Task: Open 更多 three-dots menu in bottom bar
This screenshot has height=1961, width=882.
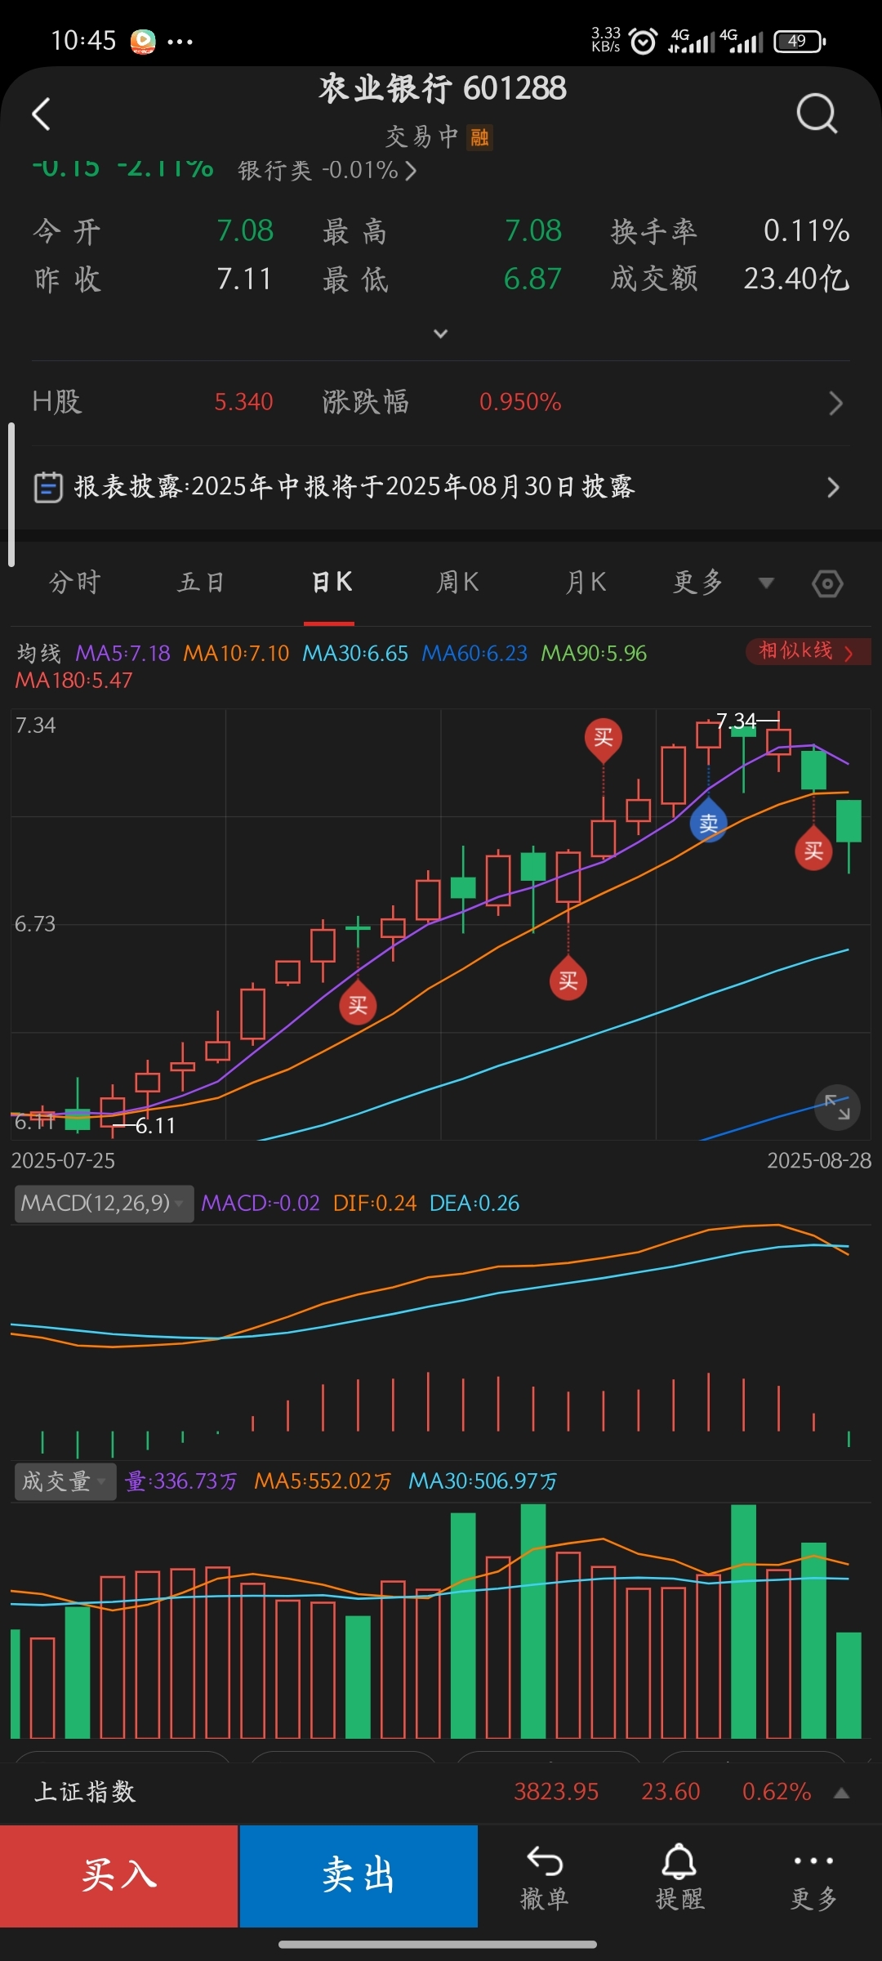Action: click(x=813, y=1877)
